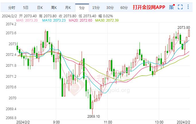Switch to 60分 interval
This screenshot has width=196, height=124.
point(124,8)
